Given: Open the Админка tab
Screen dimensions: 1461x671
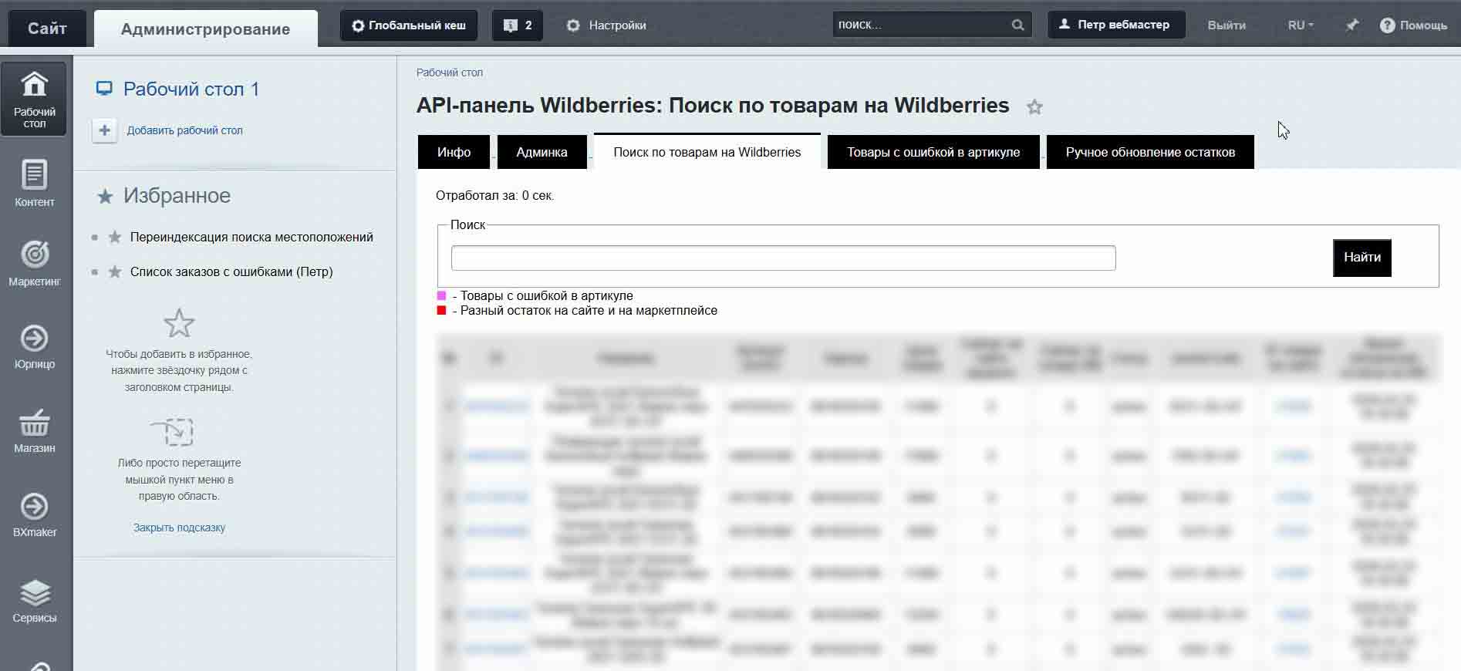Looking at the screenshot, I should click(542, 152).
